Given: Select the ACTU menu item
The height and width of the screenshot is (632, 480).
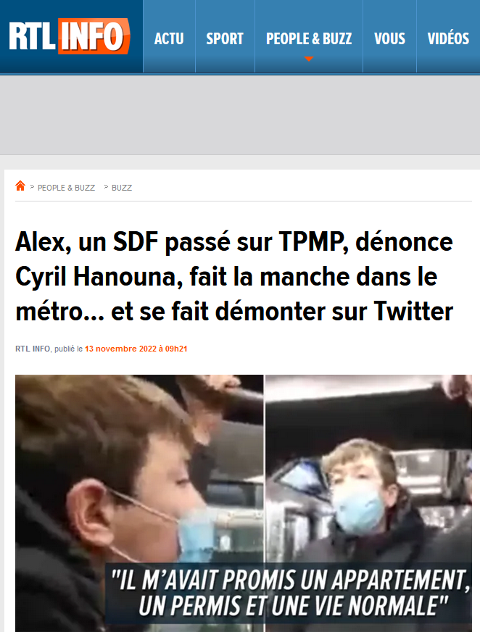Looking at the screenshot, I should tap(169, 38).
